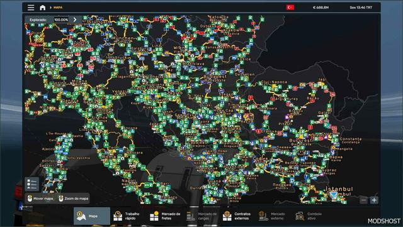The image size is (403, 227).
Task: Open the hamburger main menu
Action: [x=31, y=8]
